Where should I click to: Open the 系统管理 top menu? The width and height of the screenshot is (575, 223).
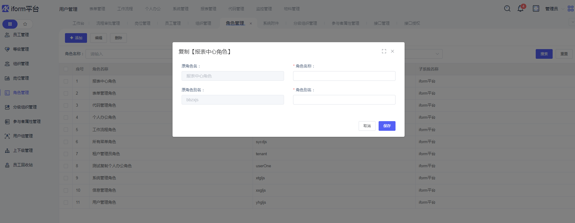pyautogui.click(x=181, y=9)
